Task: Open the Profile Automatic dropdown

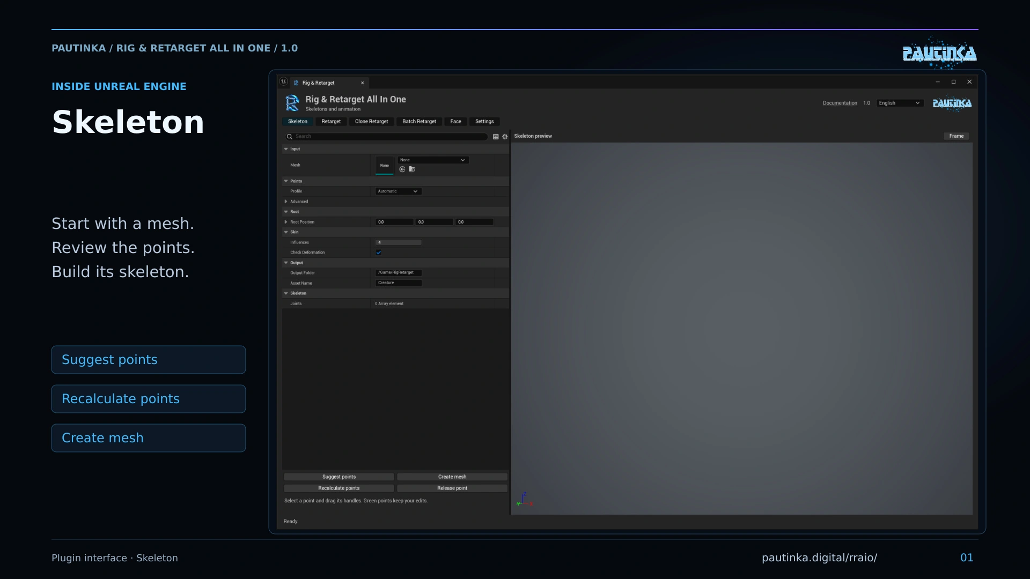Action: click(x=398, y=191)
